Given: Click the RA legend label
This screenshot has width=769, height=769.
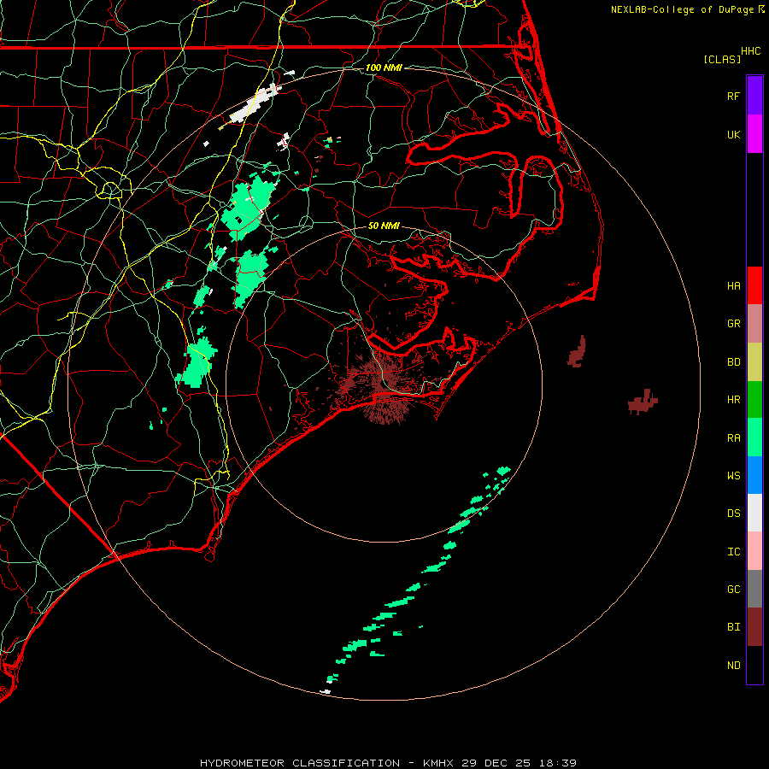Looking at the screenshot, I should (733, 438).
